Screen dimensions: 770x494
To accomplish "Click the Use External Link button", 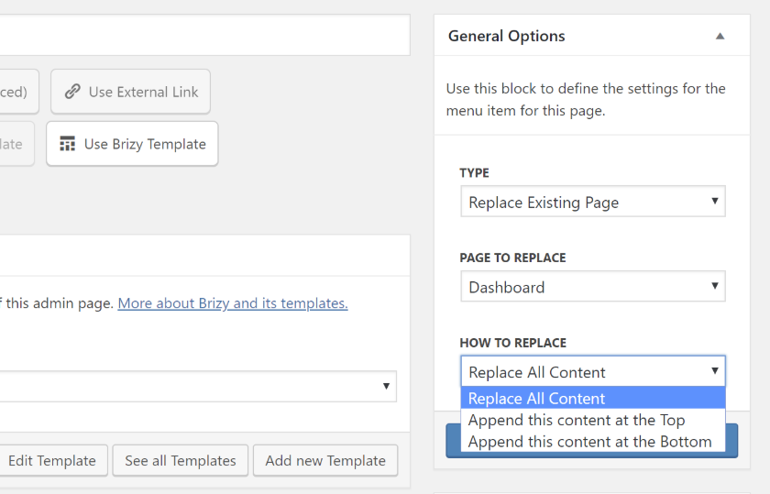I will 130,92.
